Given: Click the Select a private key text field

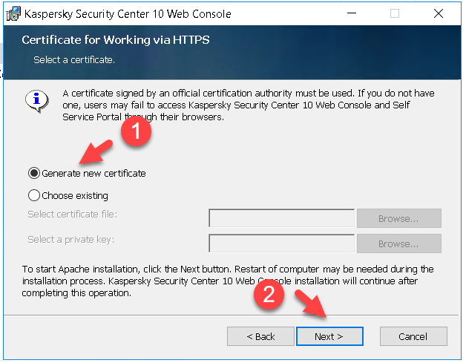Looking at the screenshot, I should point(281,243).
